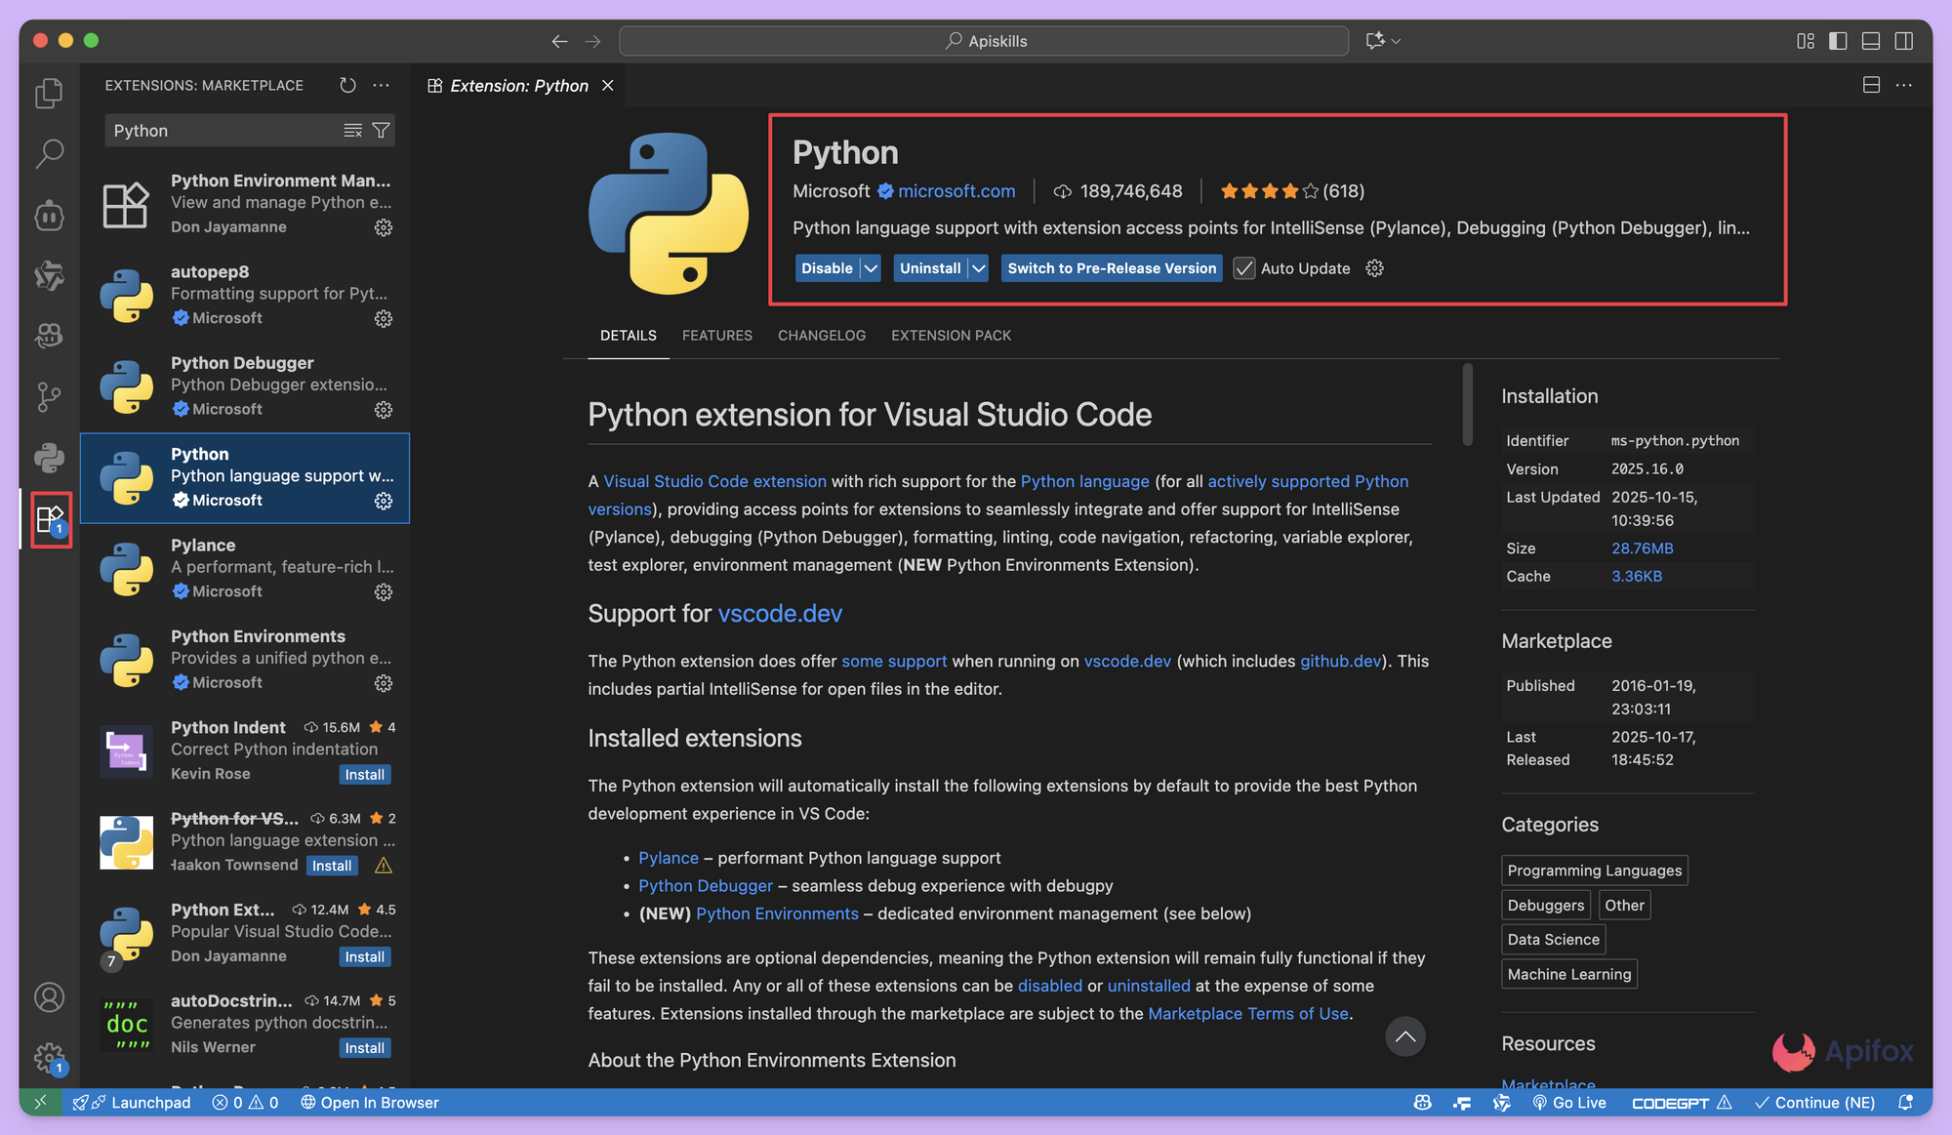Image resolution: width=1952 pixels, height=1135 pixels.
Task: Open Pylance extension manage gear
Action: click(x=384, y=592)
